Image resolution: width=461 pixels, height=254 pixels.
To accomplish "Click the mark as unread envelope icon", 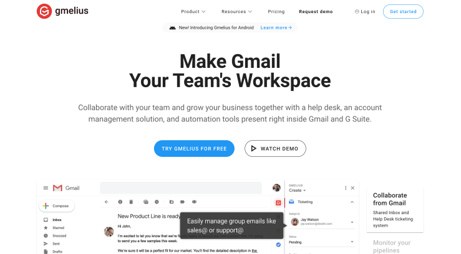I will [146, 202].
